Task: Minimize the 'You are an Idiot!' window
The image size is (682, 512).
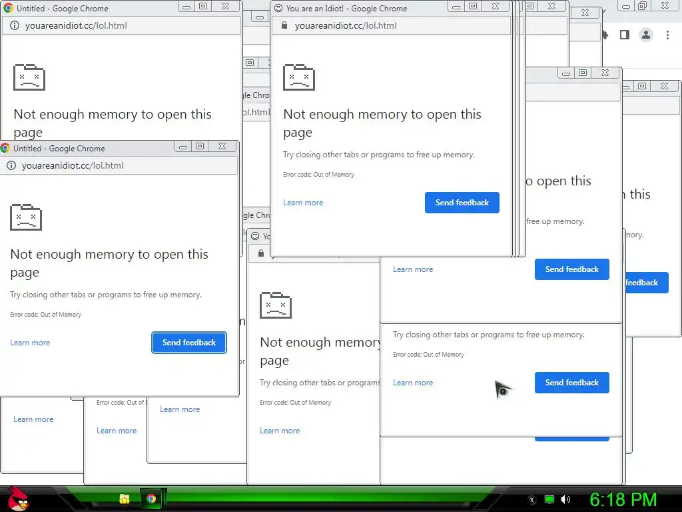Action: click(456, 6)
